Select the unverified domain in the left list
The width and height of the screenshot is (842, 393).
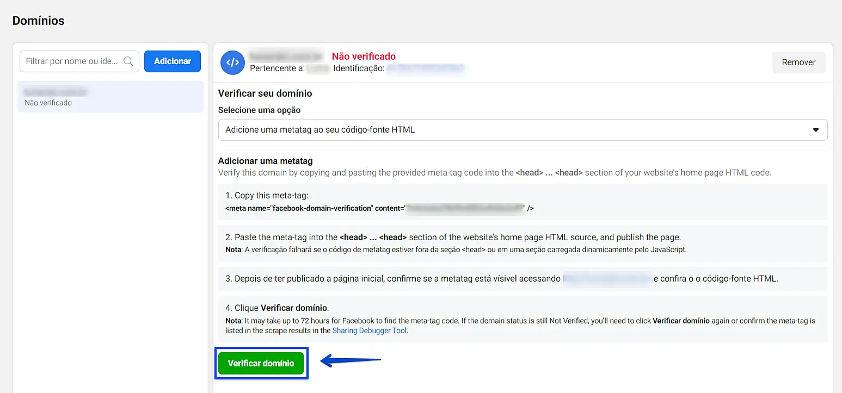click(x=110, y=97)
